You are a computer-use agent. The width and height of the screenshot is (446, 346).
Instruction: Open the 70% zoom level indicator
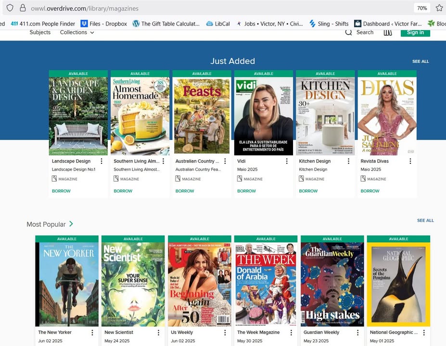(422, 8)
